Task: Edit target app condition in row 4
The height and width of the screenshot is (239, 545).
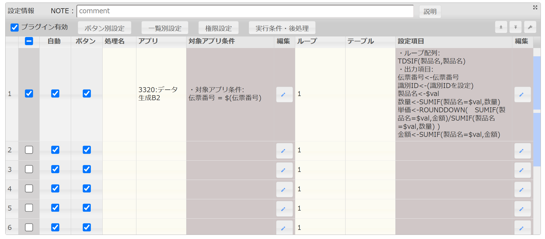Action: point(284,189)
